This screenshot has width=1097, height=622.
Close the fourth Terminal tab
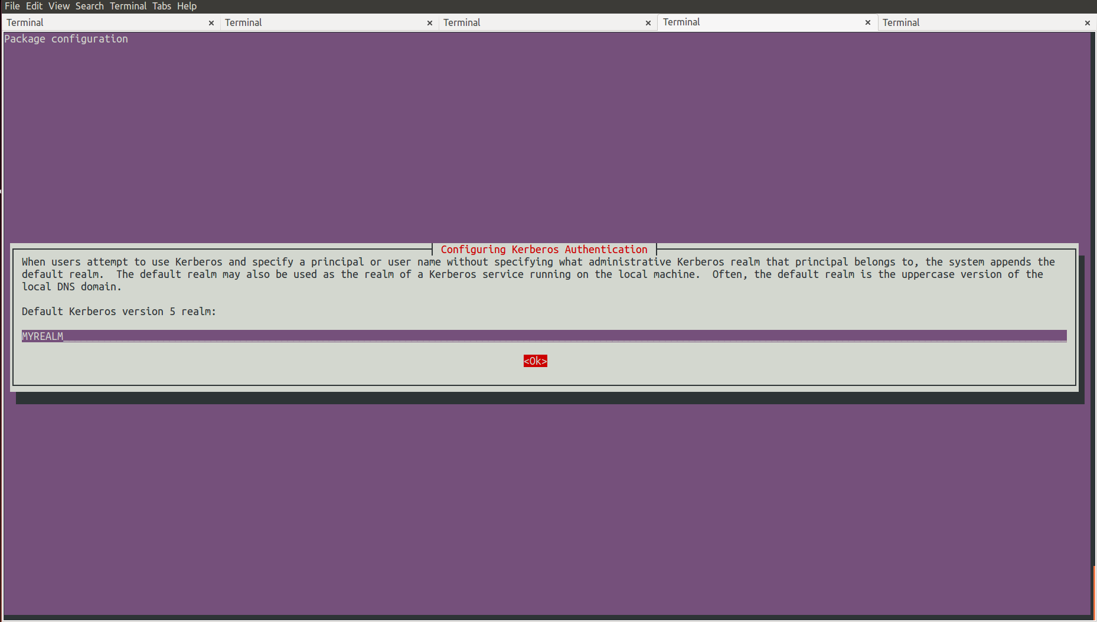(x=868, y=22)
